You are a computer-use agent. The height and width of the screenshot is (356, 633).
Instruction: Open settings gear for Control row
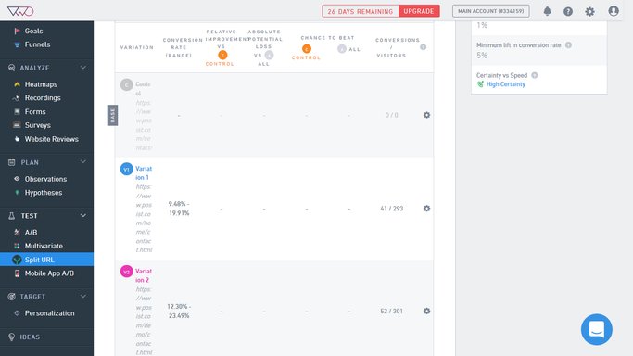click(x=426, y=115)
